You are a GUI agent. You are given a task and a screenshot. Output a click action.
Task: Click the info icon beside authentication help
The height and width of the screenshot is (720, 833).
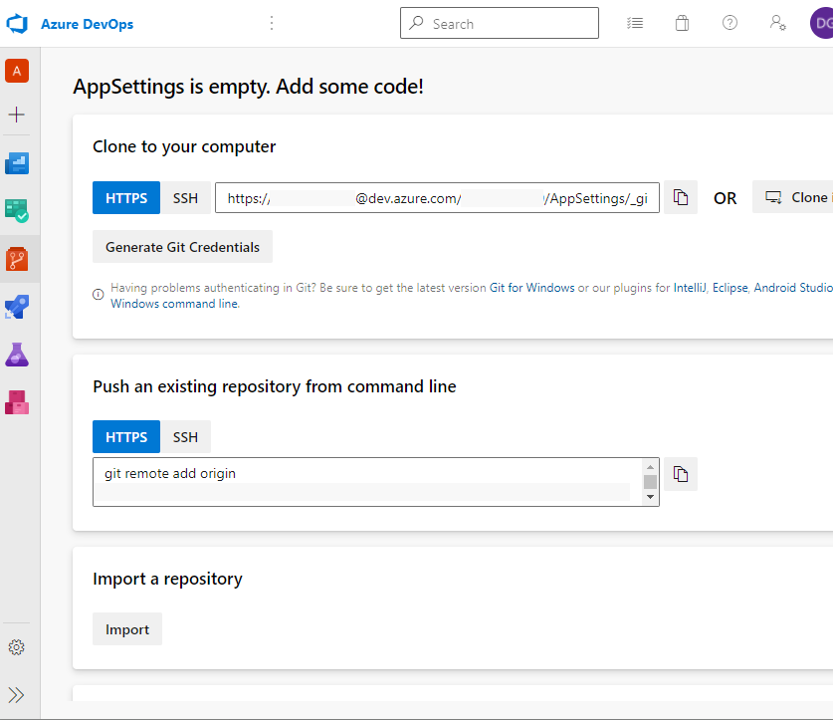click(x=99, y=294)
